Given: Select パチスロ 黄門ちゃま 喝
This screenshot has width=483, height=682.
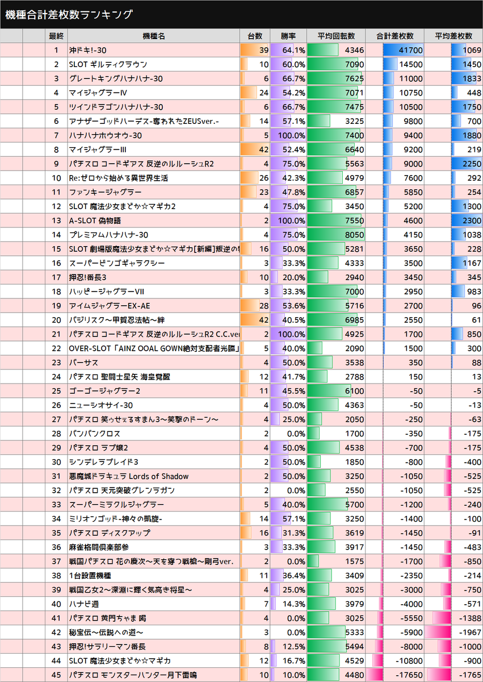Looking at the screenshot, I should pos(107,618).
